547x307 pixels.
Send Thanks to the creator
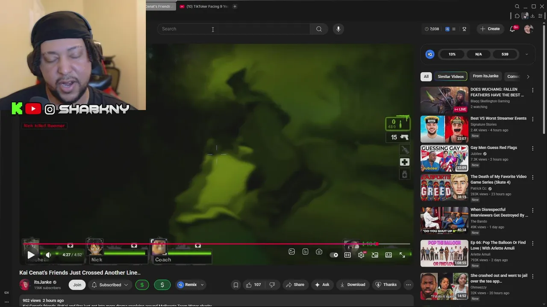385,285
